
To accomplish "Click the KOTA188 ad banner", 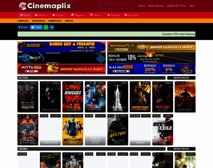I will [62, 69].
